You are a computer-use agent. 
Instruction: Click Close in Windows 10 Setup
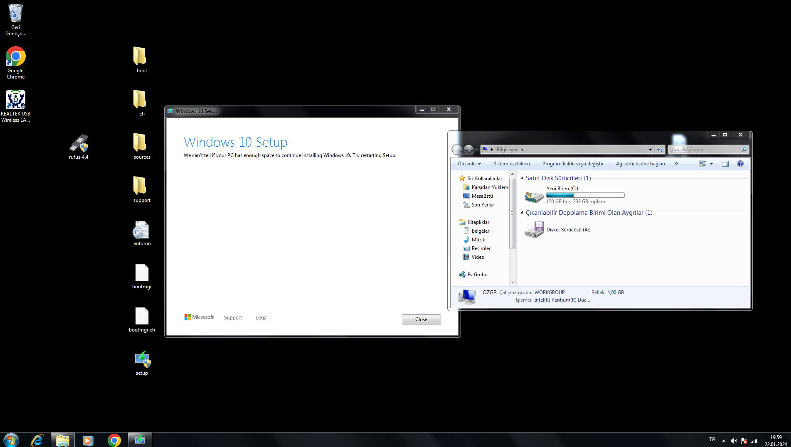point(421,319)
